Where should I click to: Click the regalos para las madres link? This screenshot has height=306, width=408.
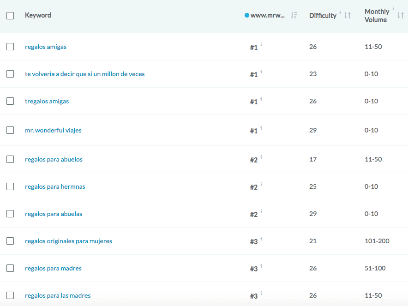58,295
